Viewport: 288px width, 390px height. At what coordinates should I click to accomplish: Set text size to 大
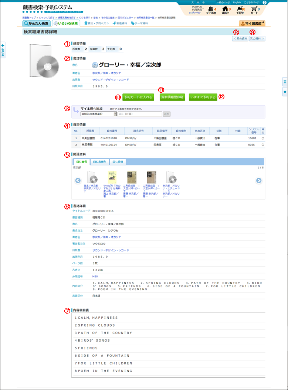192,3
